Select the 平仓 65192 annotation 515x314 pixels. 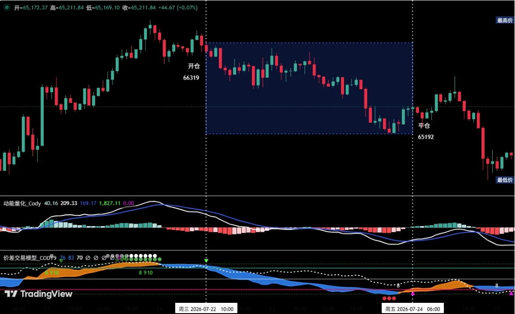pos(426,131)
